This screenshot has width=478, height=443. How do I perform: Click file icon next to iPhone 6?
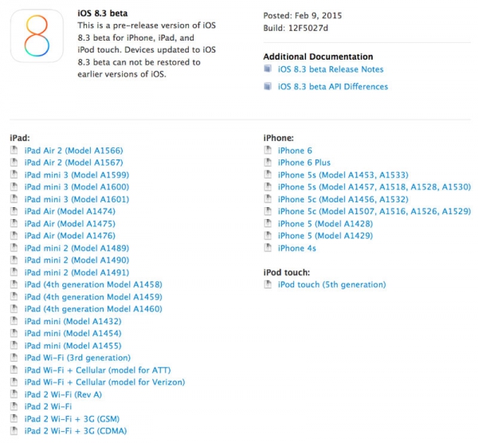[x=268, y=150]
